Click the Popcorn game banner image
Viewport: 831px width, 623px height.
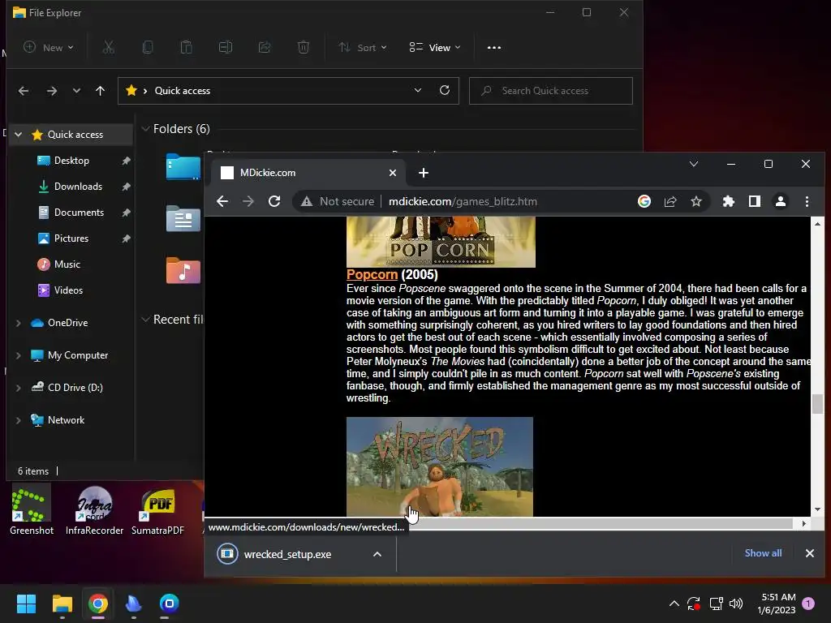441,242
